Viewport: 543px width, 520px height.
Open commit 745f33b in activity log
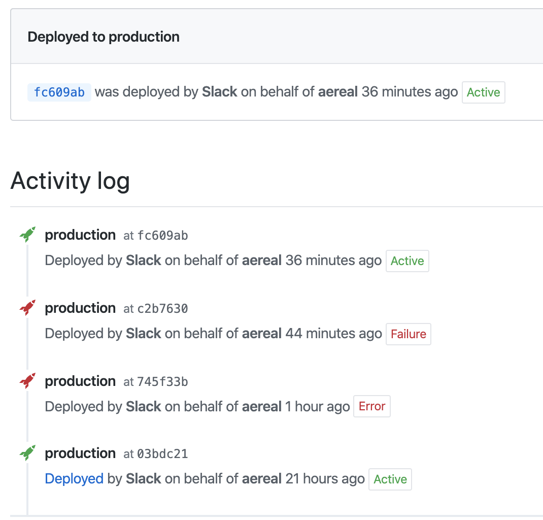pos(162,382)
